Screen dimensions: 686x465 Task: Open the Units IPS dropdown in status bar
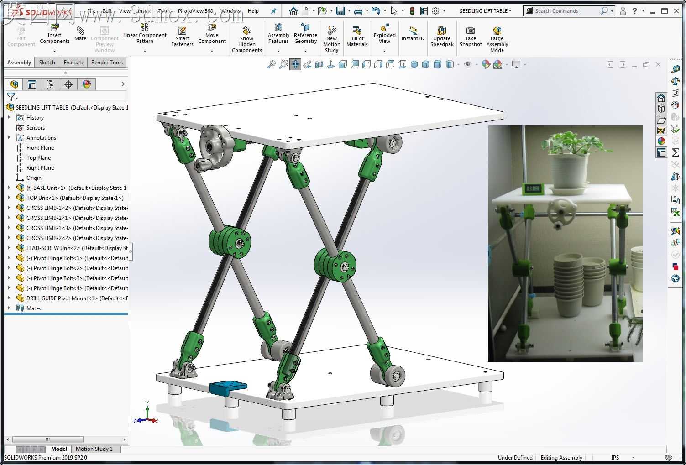pyautogui.click(x=633, y=458)
